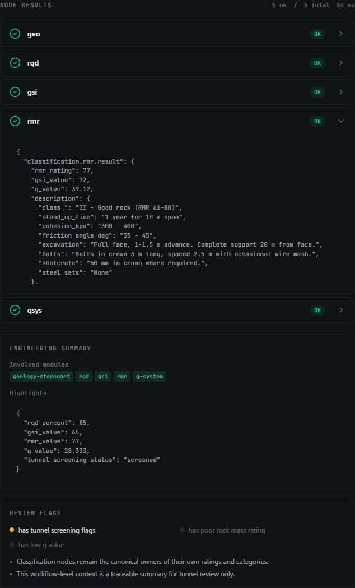Open the gsi node details chevron
The image size is (355, 588).
pos(341,92)
